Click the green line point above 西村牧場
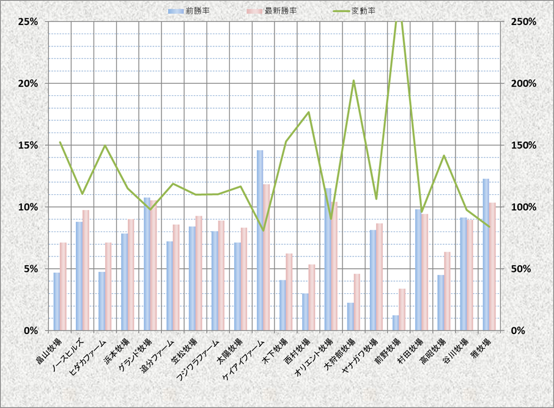554x408 pixels. (309, 112)
